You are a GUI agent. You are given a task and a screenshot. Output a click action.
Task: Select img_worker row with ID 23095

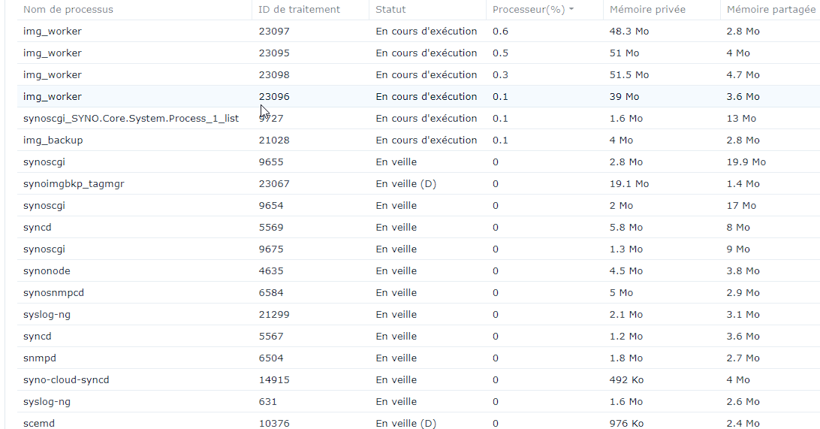coord(418,53)
